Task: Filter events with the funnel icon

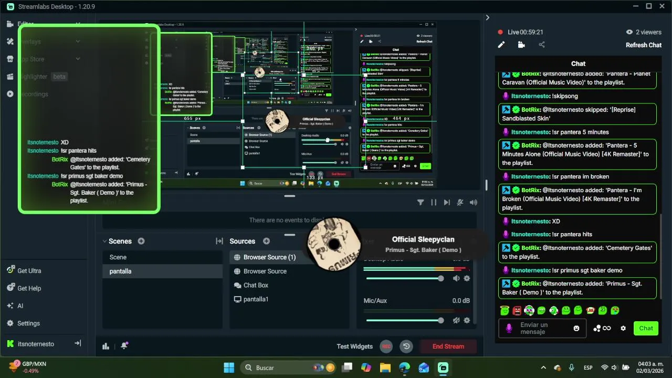Action: (421, 203)
